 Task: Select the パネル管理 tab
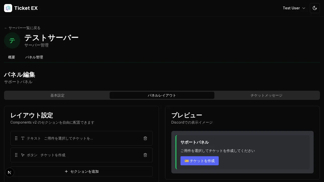[34, 57]
